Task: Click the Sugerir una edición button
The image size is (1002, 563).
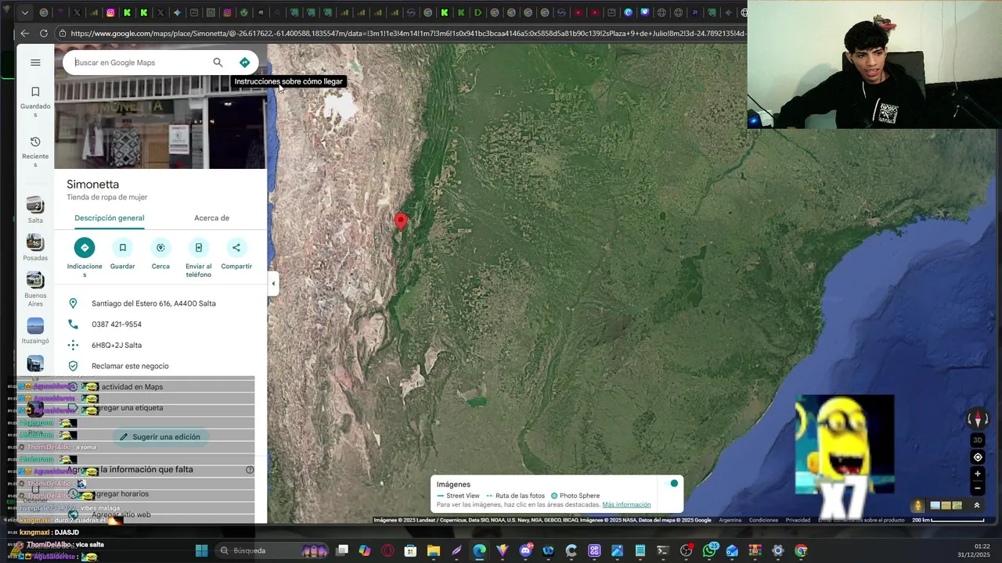Action: pyautogui.click(x=160, y=437)
